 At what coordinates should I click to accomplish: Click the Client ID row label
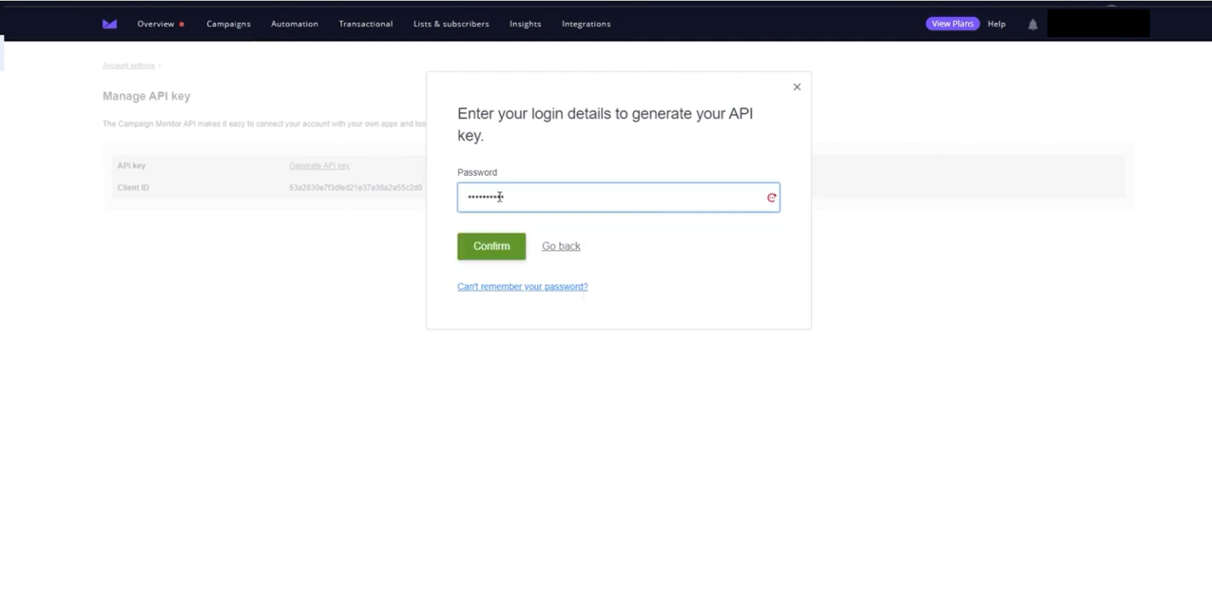133,188
